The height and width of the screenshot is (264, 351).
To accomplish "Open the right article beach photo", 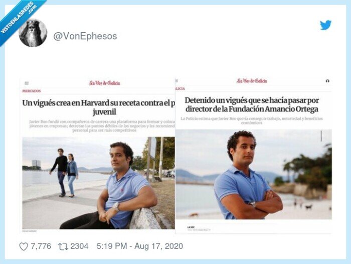I will point(253,174).
